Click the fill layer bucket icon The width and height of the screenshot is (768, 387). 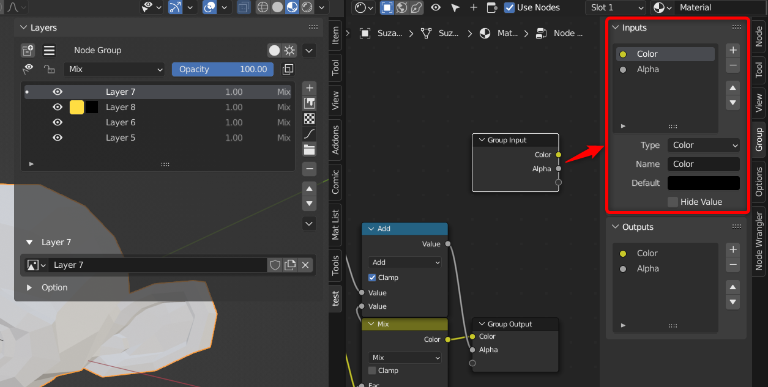coord(310,103)
